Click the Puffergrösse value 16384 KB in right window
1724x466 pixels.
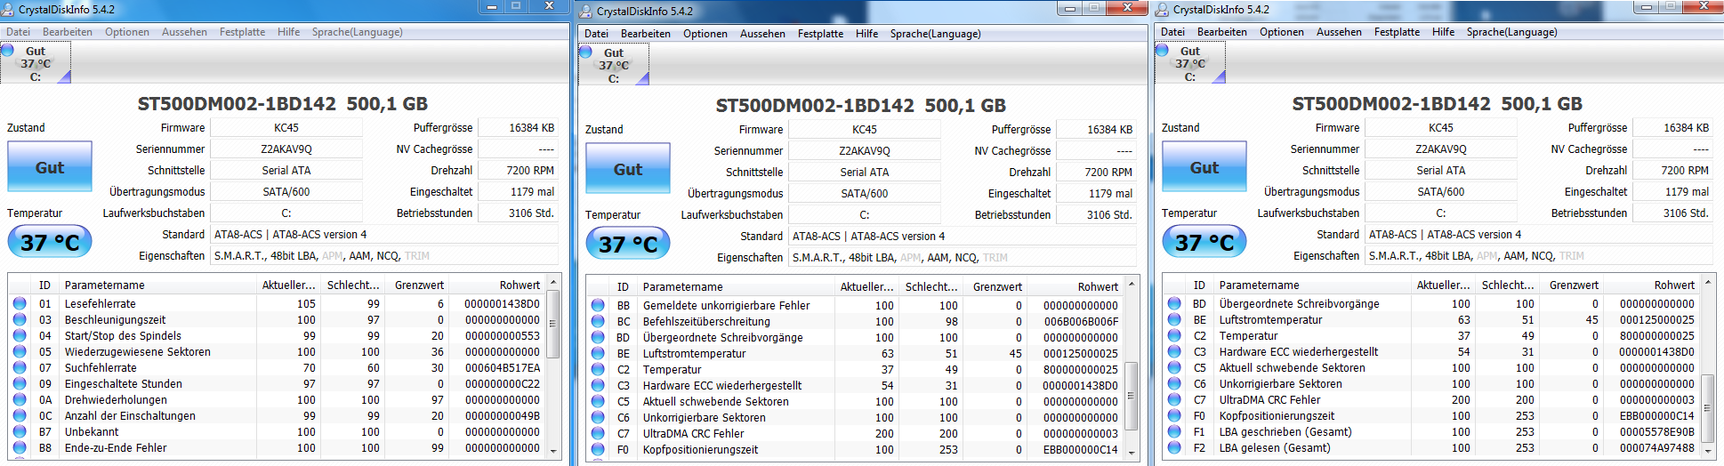(x=1673, y=128)
